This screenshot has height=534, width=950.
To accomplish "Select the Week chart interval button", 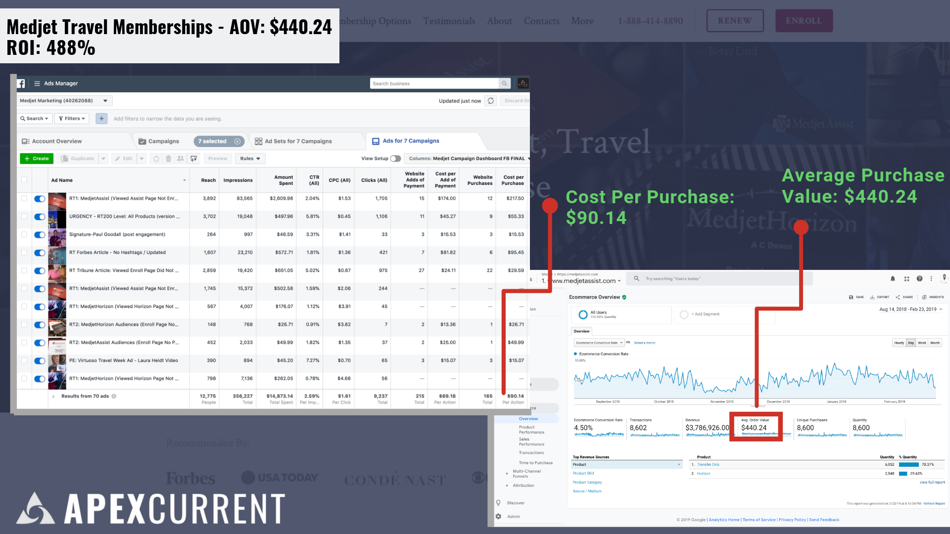I will (x=922, y=343).
